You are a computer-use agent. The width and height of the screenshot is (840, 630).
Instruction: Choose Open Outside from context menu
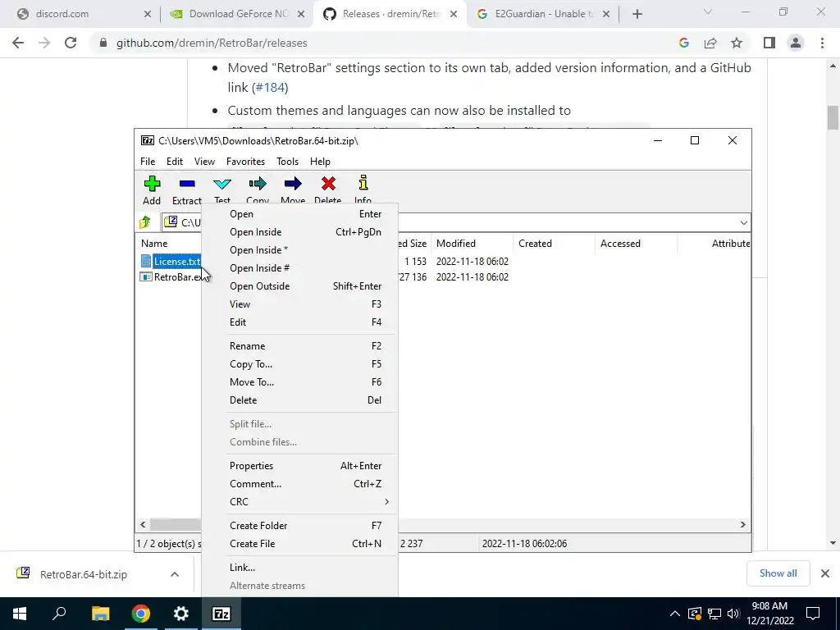(x=306, y=286)
